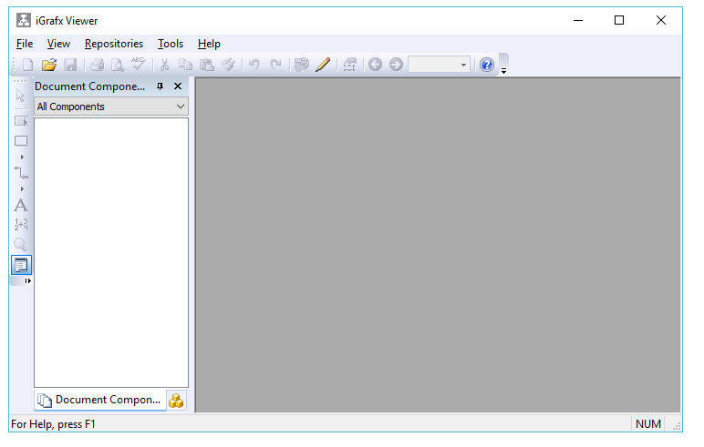Screen dimensions: 704x447
Task: Select the Text tool letter A
Action: pyautogui.click(x=21, y=206)
